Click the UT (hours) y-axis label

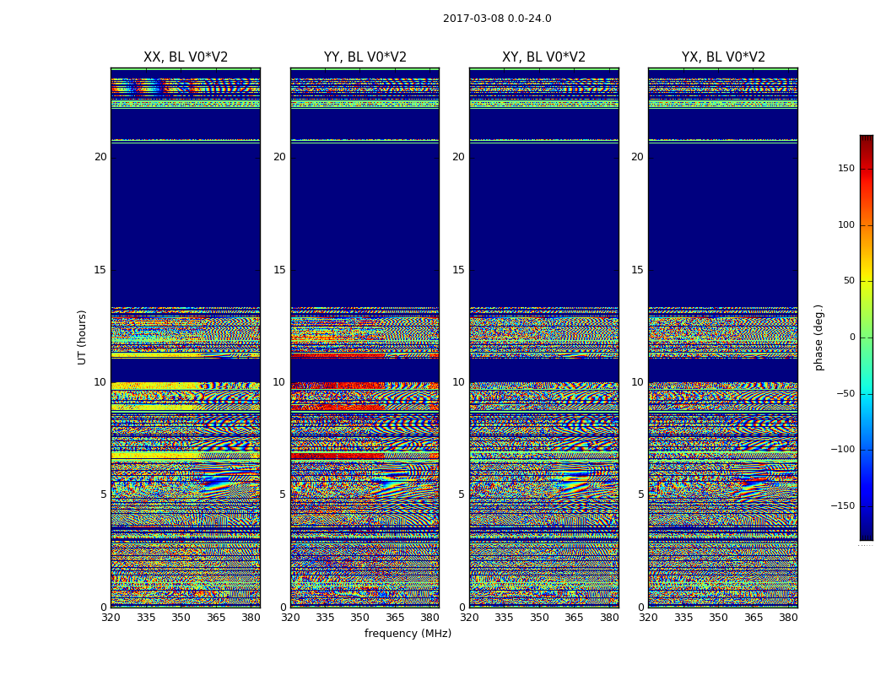tap(83, 337)
